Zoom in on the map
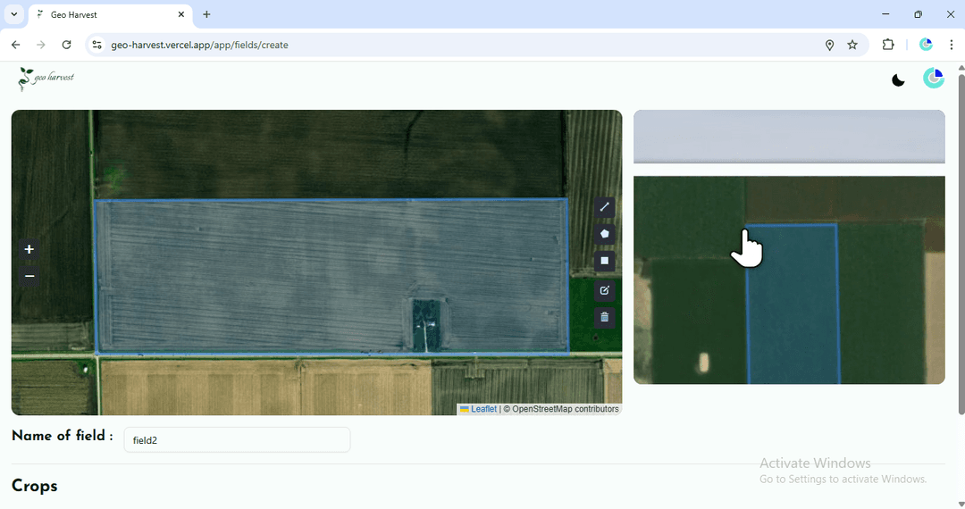Screen dimensions: 965x509 coord(29,250)
